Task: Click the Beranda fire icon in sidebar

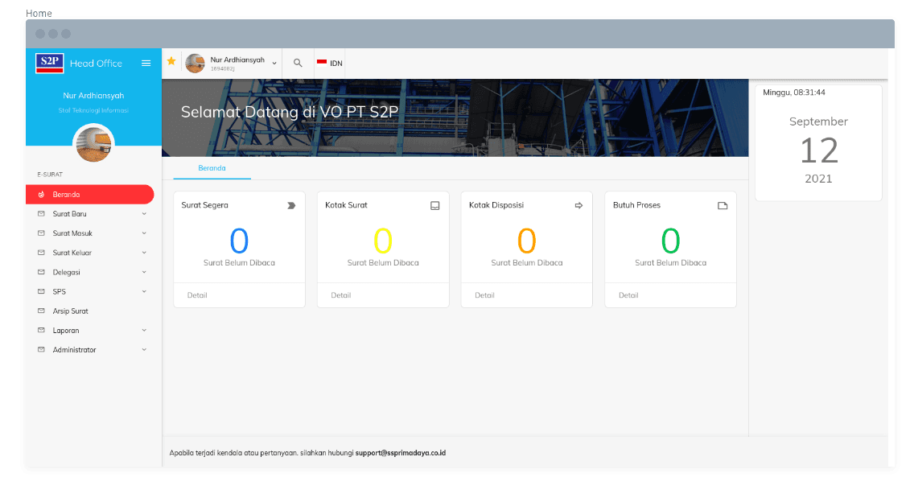Action: 41,195
